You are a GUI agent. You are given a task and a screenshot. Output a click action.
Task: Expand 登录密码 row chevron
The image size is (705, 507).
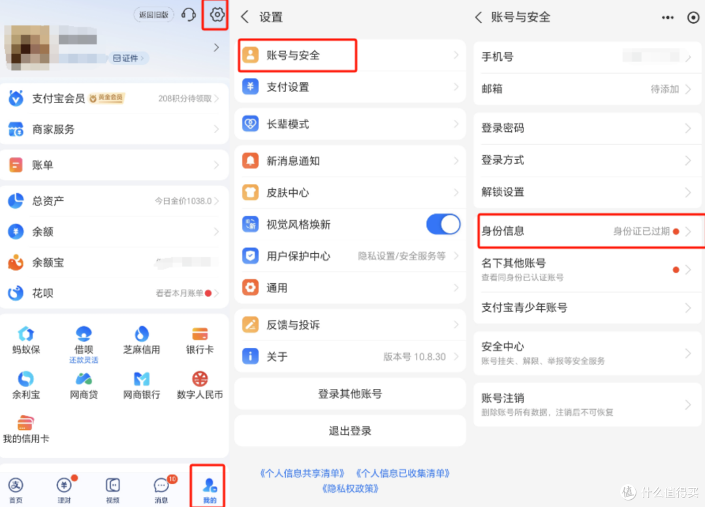[688, 128]
